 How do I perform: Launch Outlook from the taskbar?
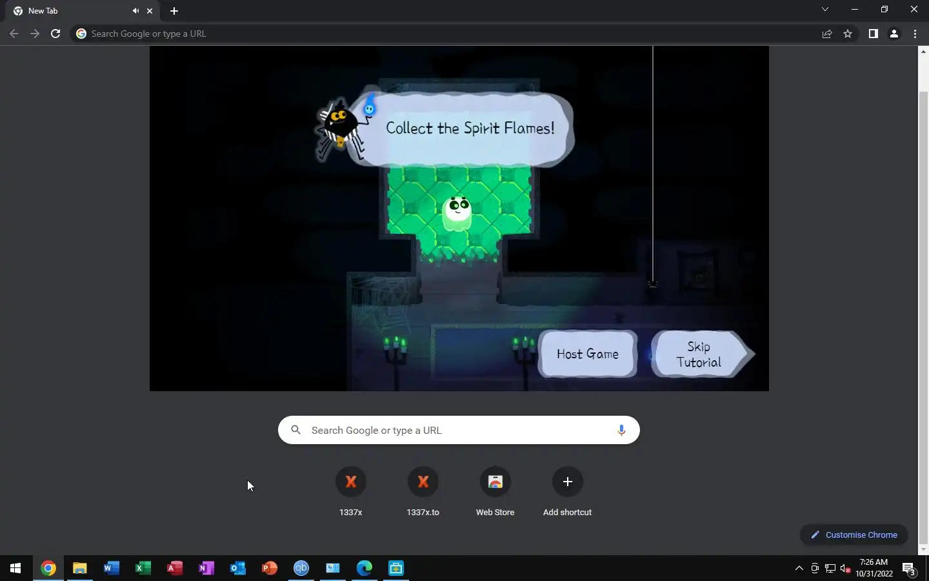click(x=237, y=568)
